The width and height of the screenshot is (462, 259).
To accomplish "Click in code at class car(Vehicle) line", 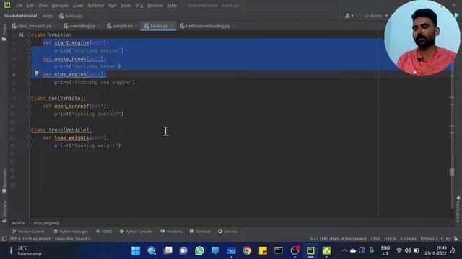I will tap(58, 99).
